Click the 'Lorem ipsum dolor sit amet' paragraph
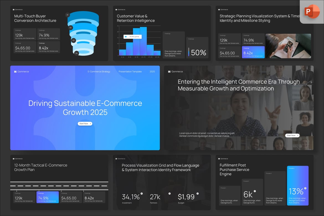The image size is (324, 216). pyautogui.click(x=207, y=135)
